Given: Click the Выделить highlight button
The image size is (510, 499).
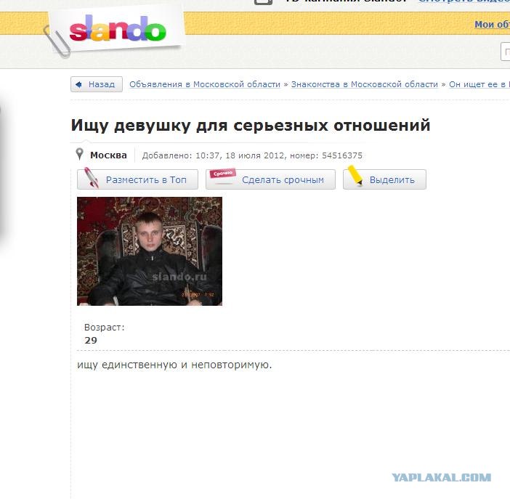Looking at the screenshot, I should click(384, 179).
